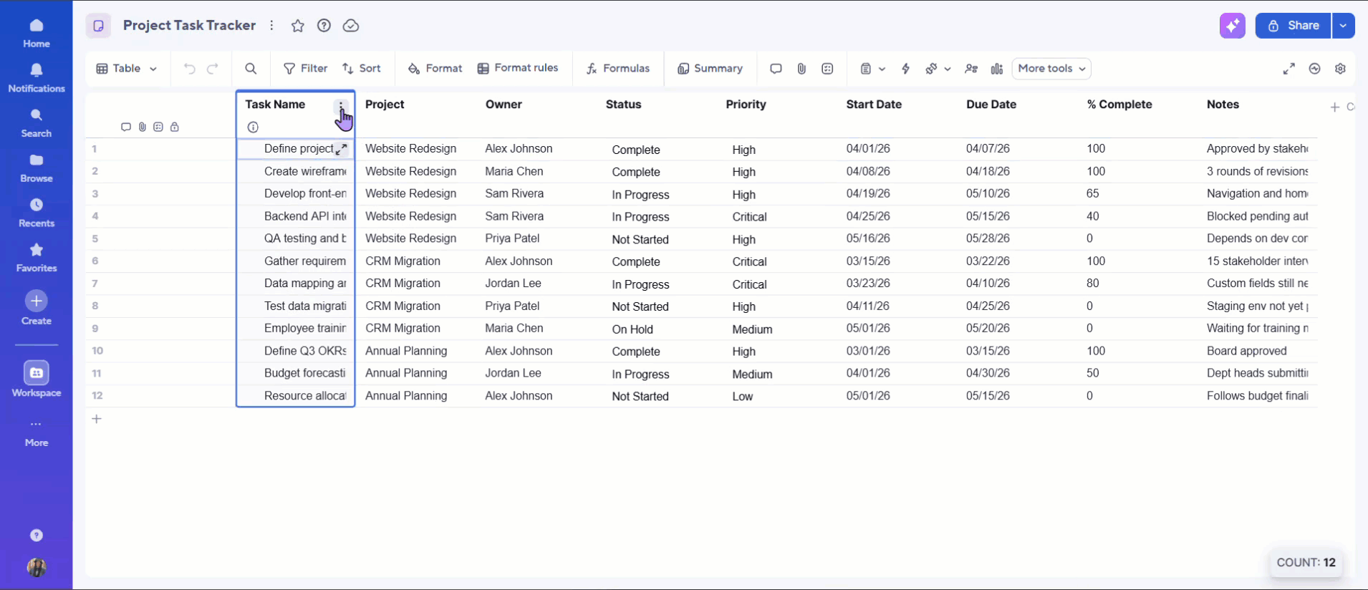
Task: Open the Filter menu
Action: coord(306,69)
